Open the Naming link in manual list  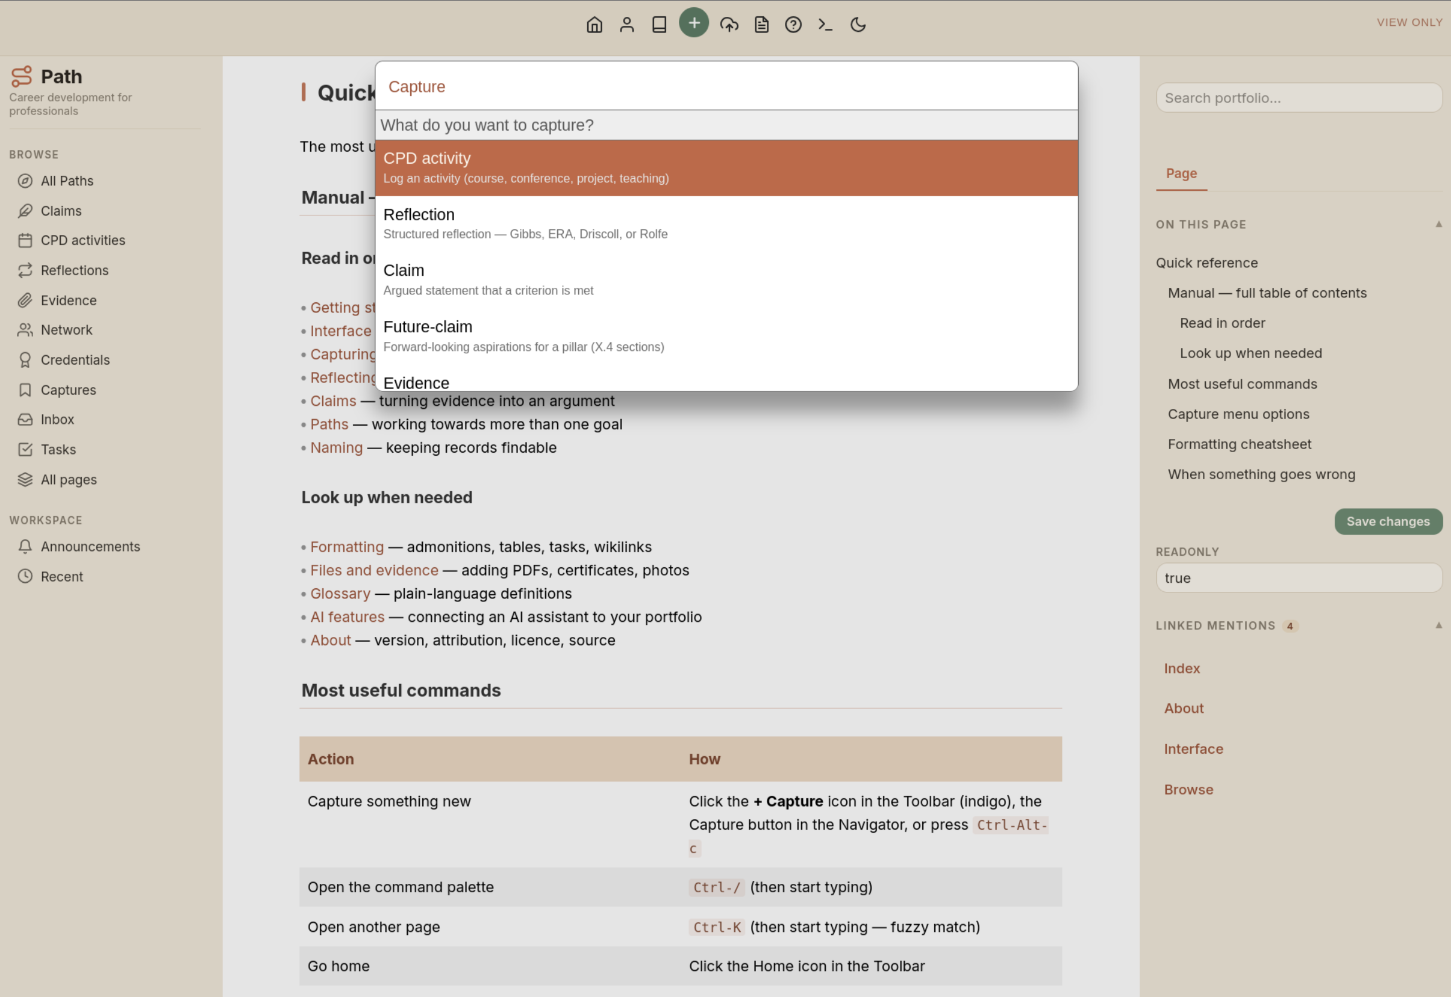(336, 447)
